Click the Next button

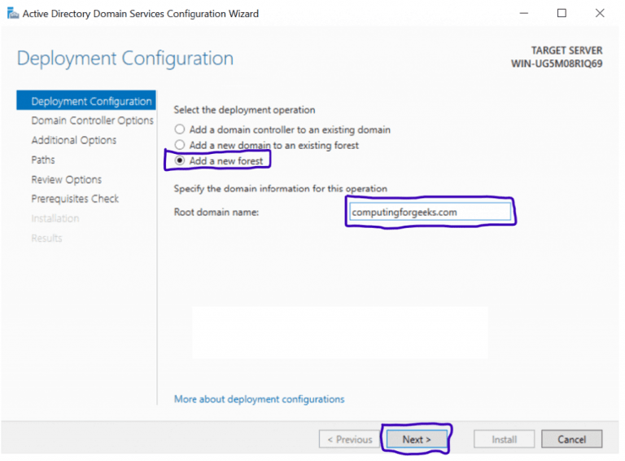tap(417, 439)
